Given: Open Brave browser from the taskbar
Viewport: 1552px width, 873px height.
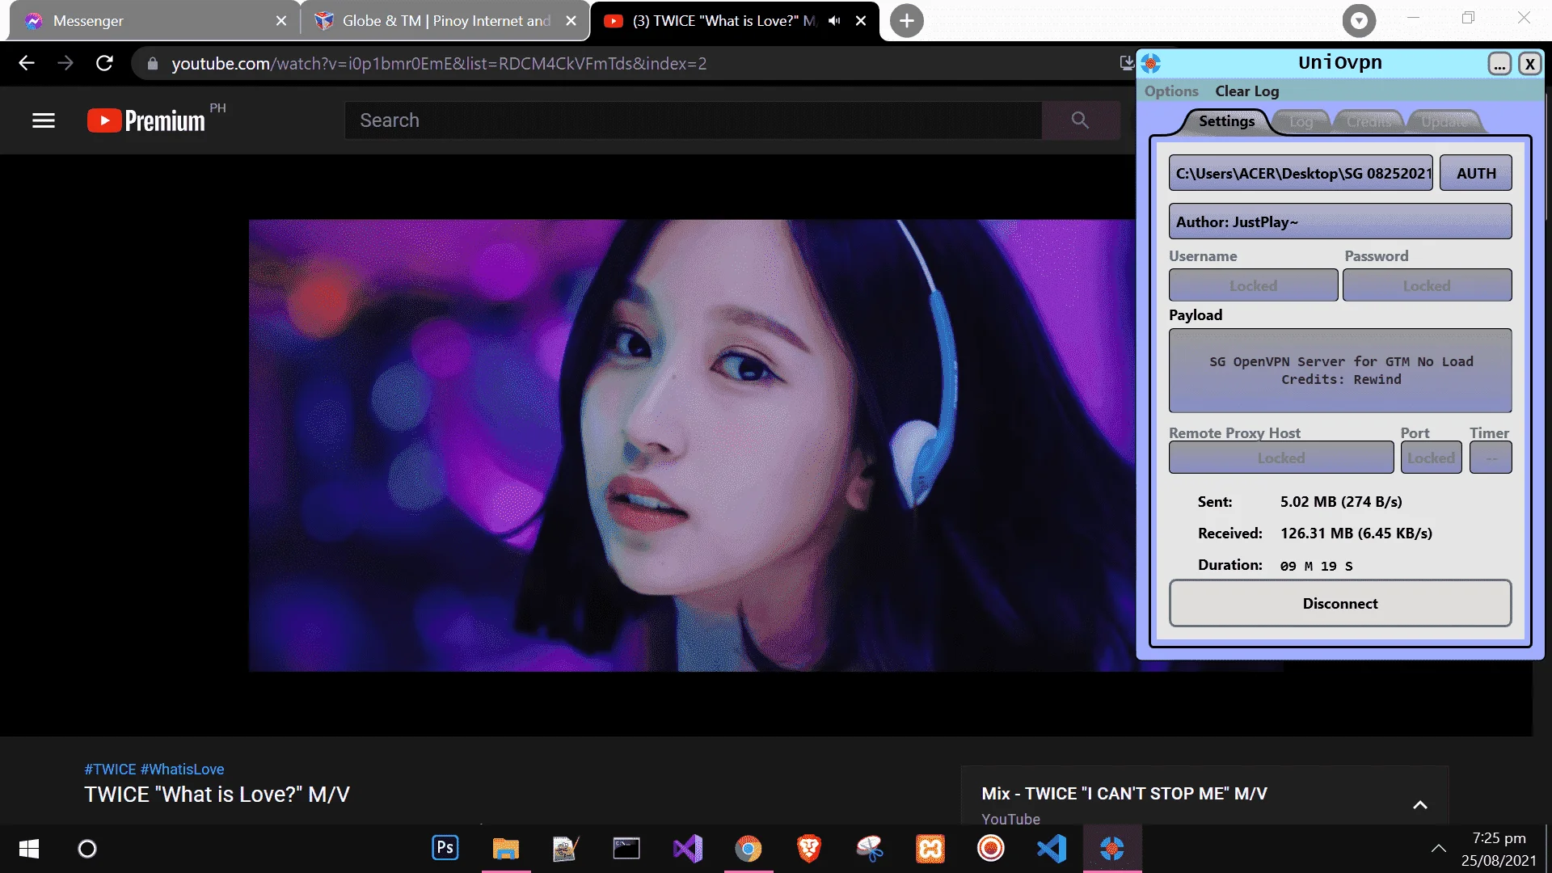Looking at the screenshot, I should [809, 849].
